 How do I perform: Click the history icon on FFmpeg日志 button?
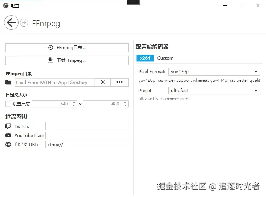pyautogui.click(x=50, y=48)
